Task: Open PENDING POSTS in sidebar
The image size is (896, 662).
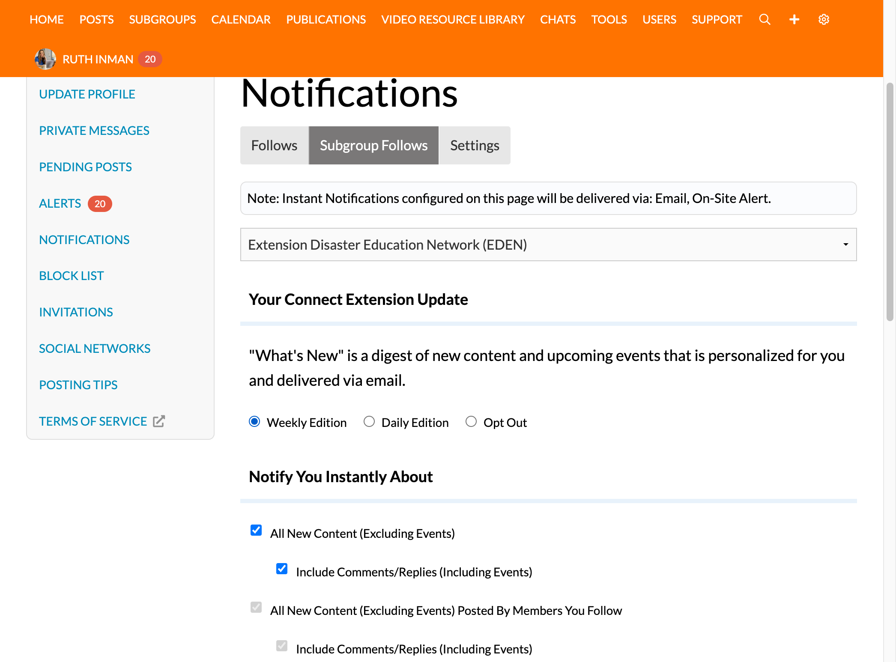Action: point(85,167)
